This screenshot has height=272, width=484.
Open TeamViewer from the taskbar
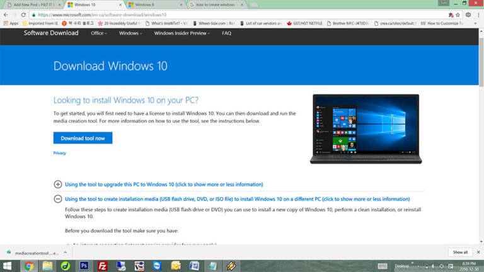point(158,266)
